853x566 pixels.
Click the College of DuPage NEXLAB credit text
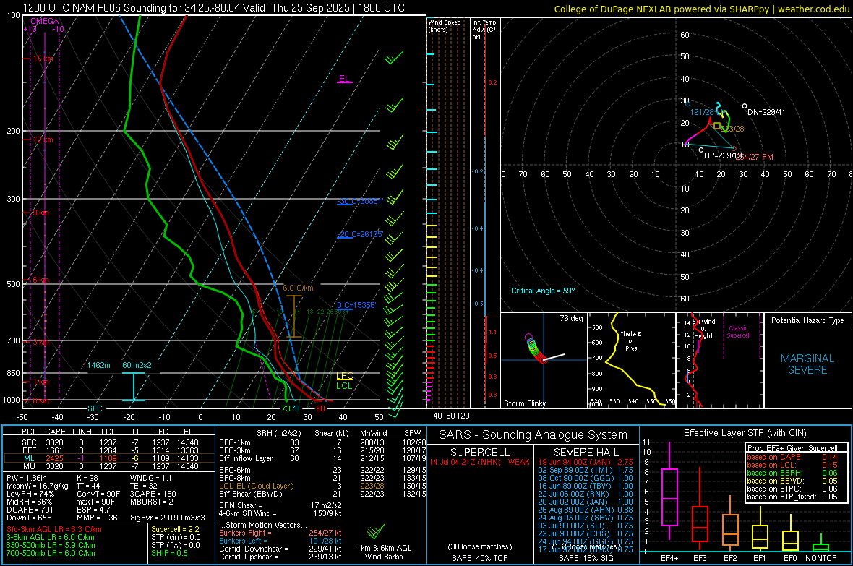coord(701,9)
